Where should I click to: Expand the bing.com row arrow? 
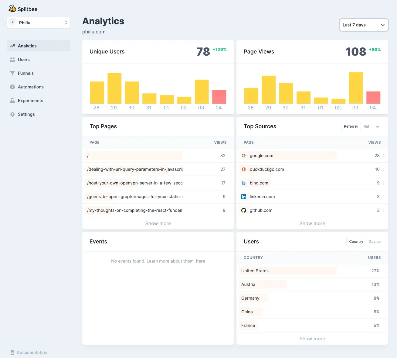click(384, 183)
